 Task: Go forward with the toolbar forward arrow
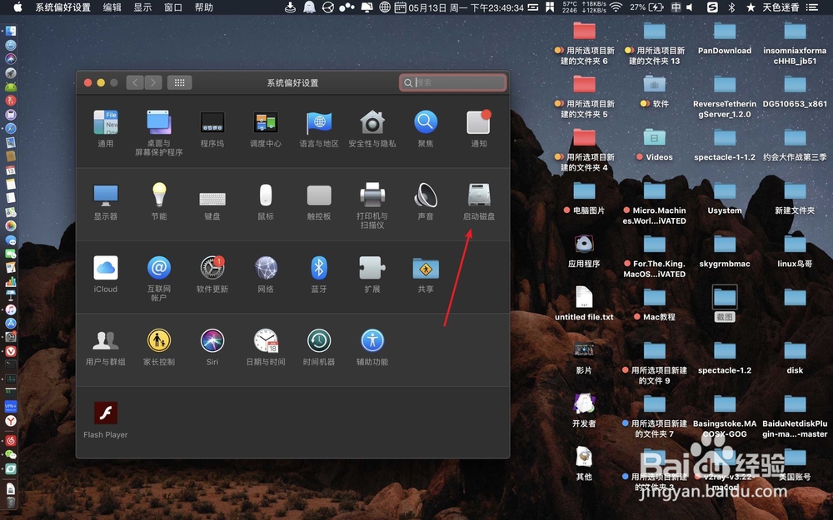[153, 82]
